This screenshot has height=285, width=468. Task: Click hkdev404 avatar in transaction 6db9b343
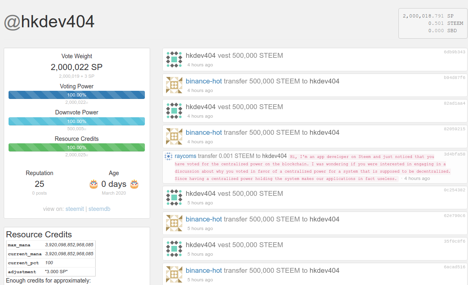pyautogui.click(x=174, y=59)
